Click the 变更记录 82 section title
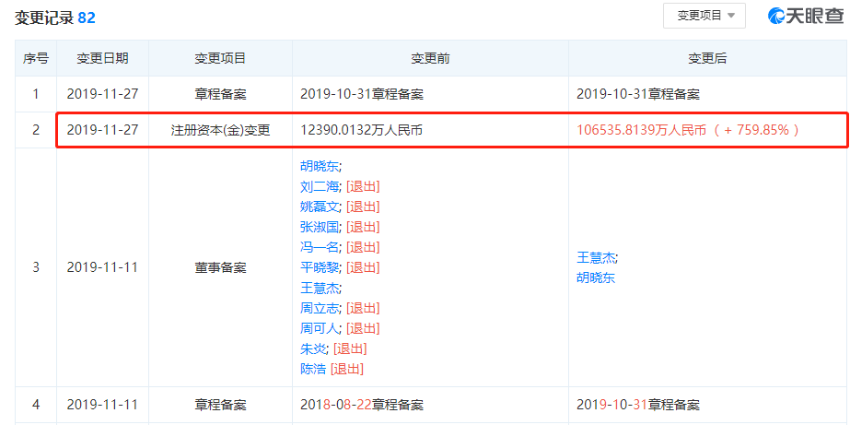 tap(54, 18)
